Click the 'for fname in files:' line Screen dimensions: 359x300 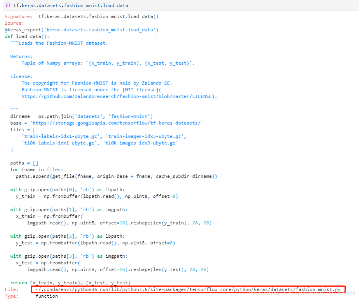tap(37, 170)
